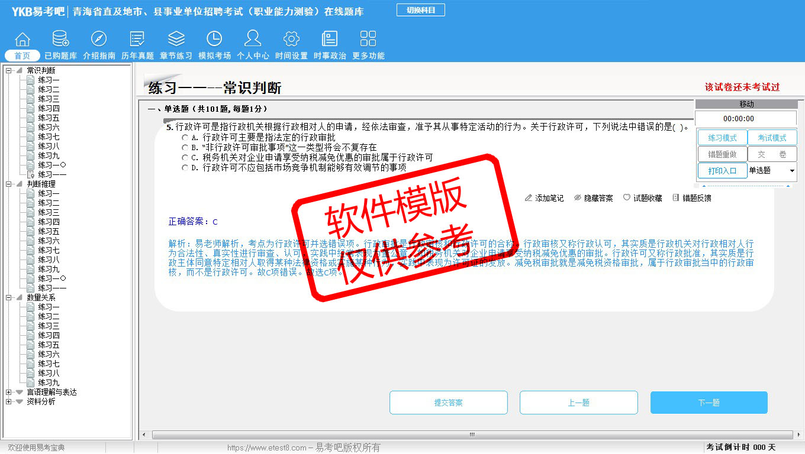This screenshot has width=805, height=454.
Task: Open 时间设置 gear icon
Action: 291,39
